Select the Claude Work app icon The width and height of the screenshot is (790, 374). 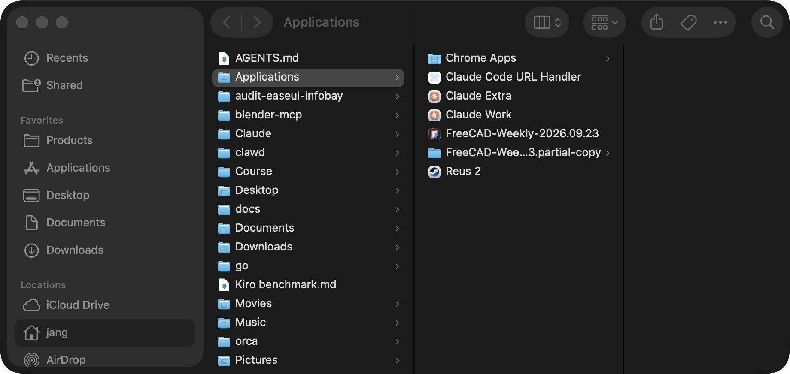(434, 115)
